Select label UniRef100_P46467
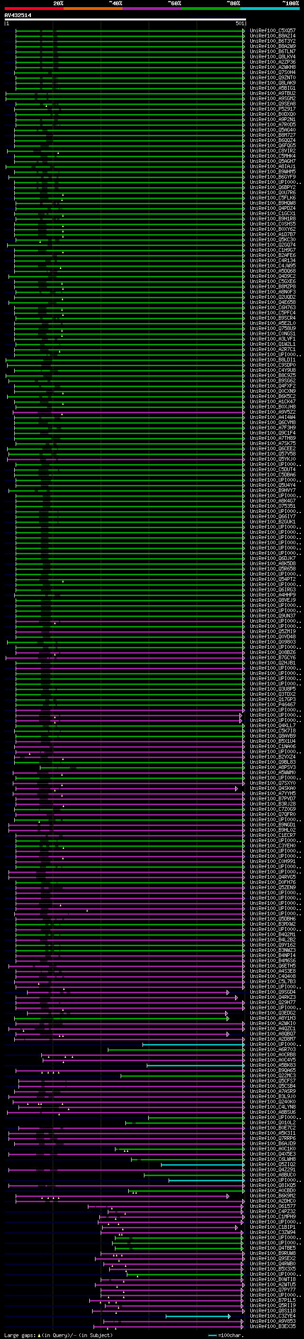The height and width of the screenshot is (1339, 304). 272,704
